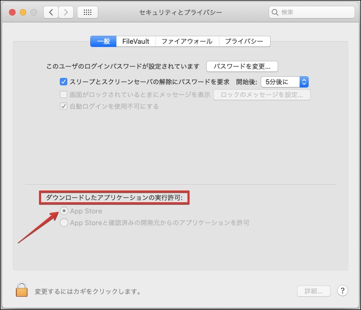This screenshot has height=310, width=361.
Task: Minimize the window with yellow button
Action: pyautogui.click(x=23, y=12)
